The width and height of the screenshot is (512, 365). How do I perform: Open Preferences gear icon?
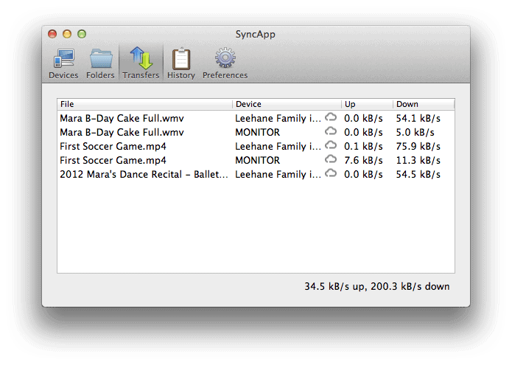coord(225,59)
